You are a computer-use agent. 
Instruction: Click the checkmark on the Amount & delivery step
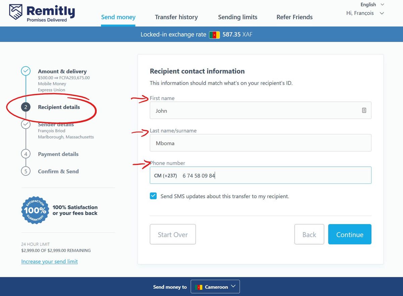point(26,71)
